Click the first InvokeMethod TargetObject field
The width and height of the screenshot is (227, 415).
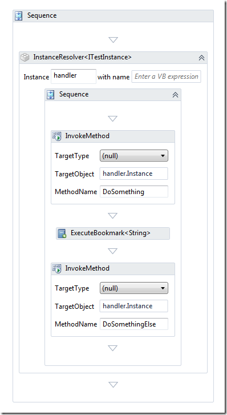pos(134,174)
